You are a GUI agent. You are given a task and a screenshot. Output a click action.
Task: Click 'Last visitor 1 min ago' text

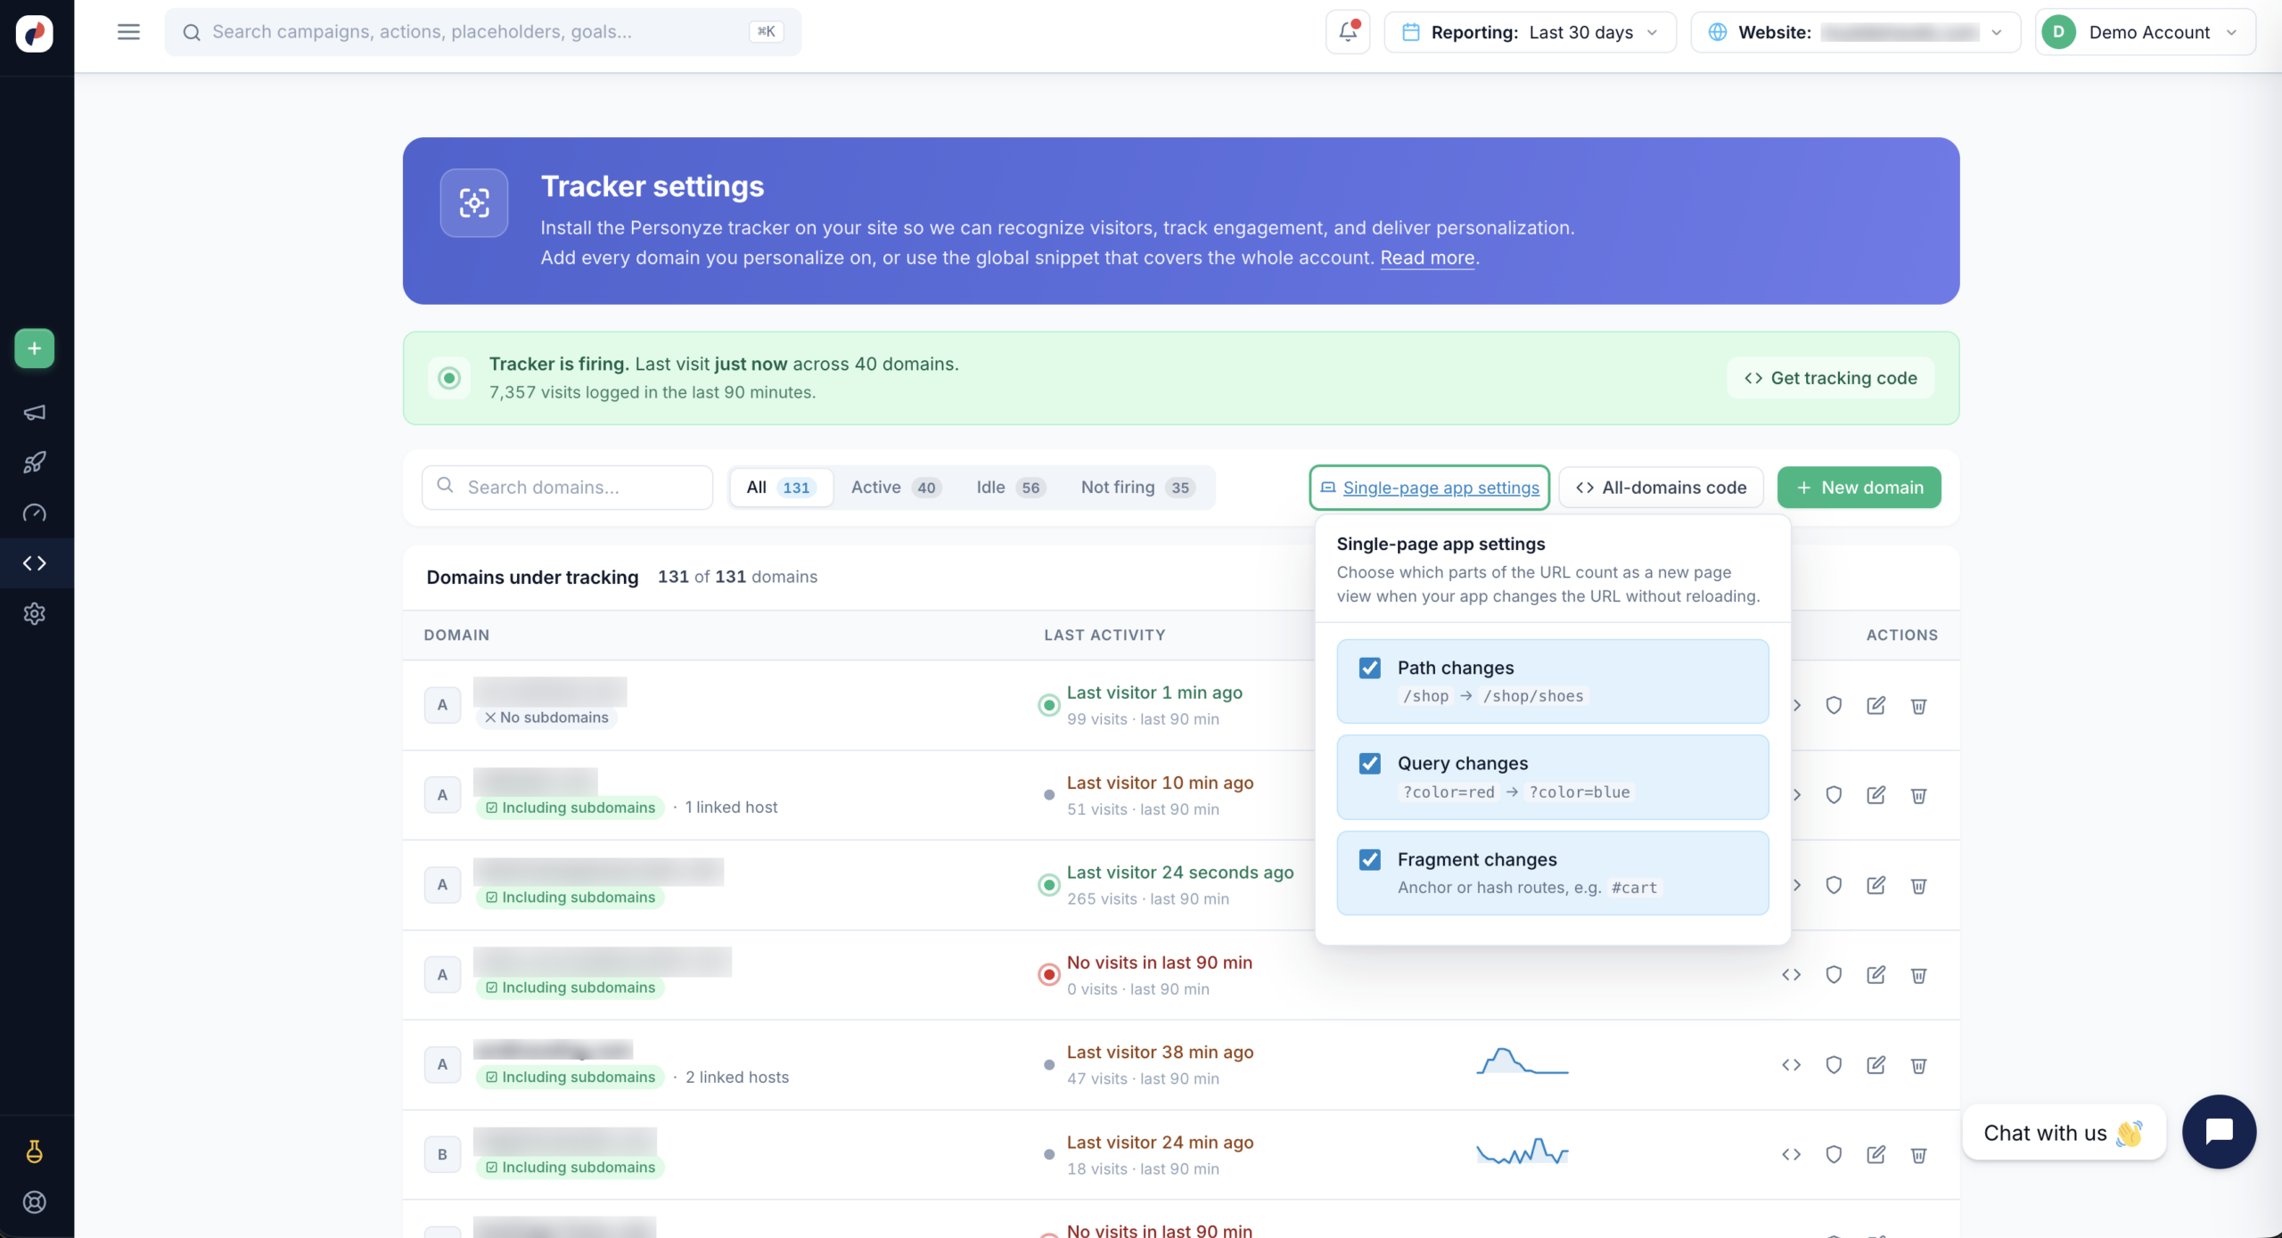[1154, 693]
